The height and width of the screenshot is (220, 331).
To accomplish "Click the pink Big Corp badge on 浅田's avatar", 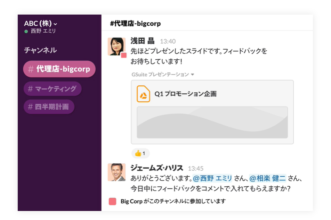I will (124, 55).
